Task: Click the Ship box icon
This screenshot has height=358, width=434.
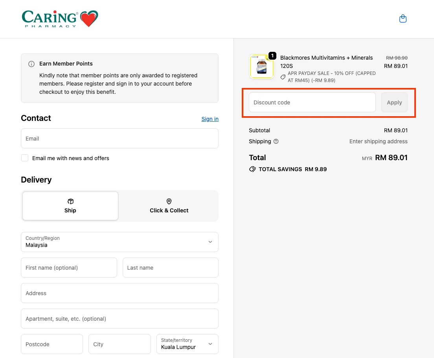Action: (70, 201)
